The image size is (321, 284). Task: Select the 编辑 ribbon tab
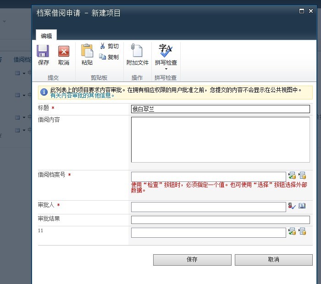[46, 36]
